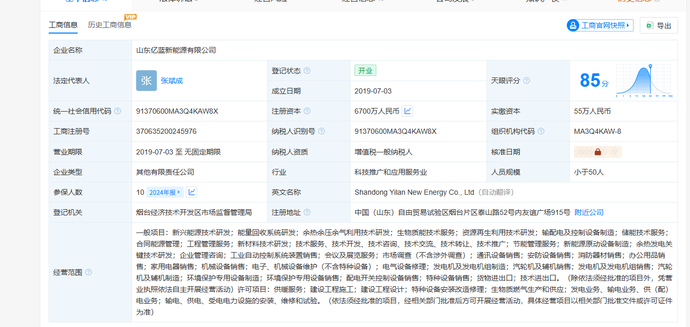The image size is (690, 327).
Task: Select the 组织机构代码 value MA3Q4KAW-8
Action: coord(597,131)
